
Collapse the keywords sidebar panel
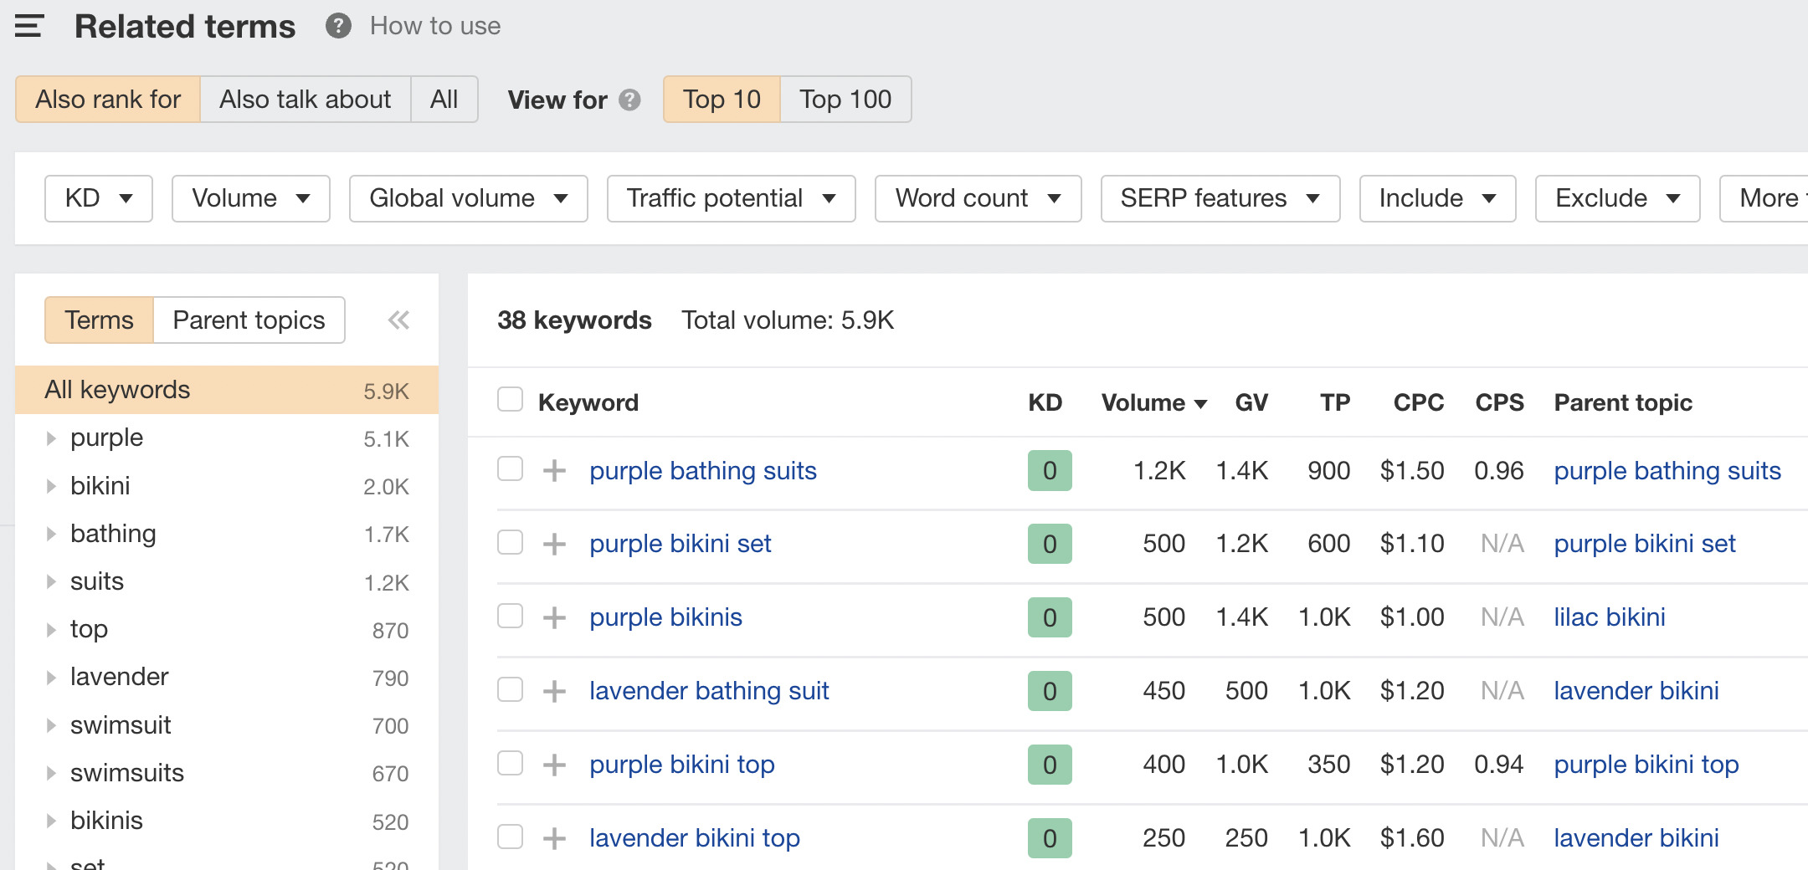[x=399, y=320]
